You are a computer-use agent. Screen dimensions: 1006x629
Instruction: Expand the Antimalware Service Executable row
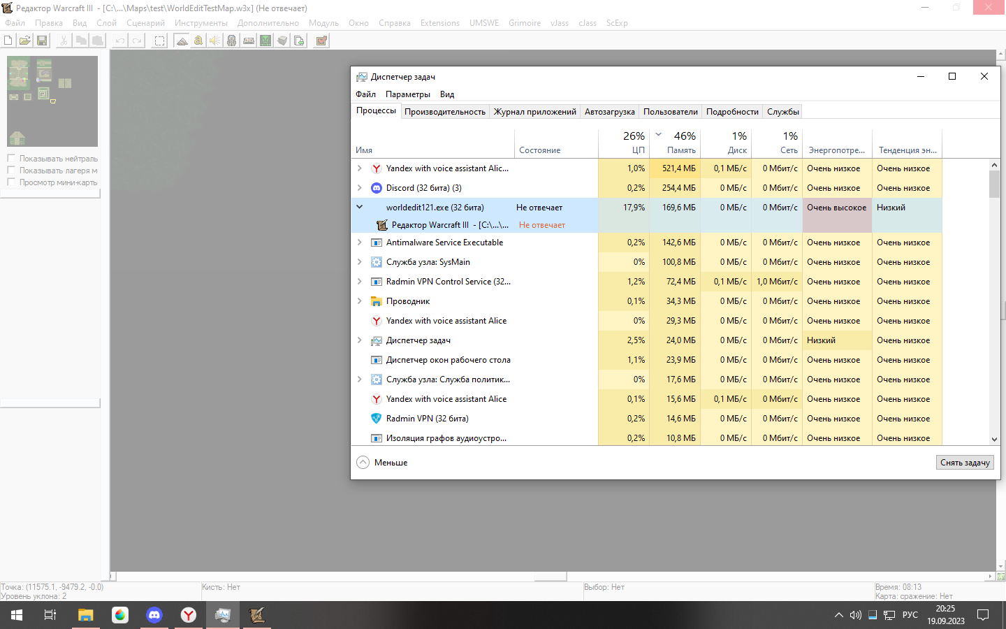point(360,243)
